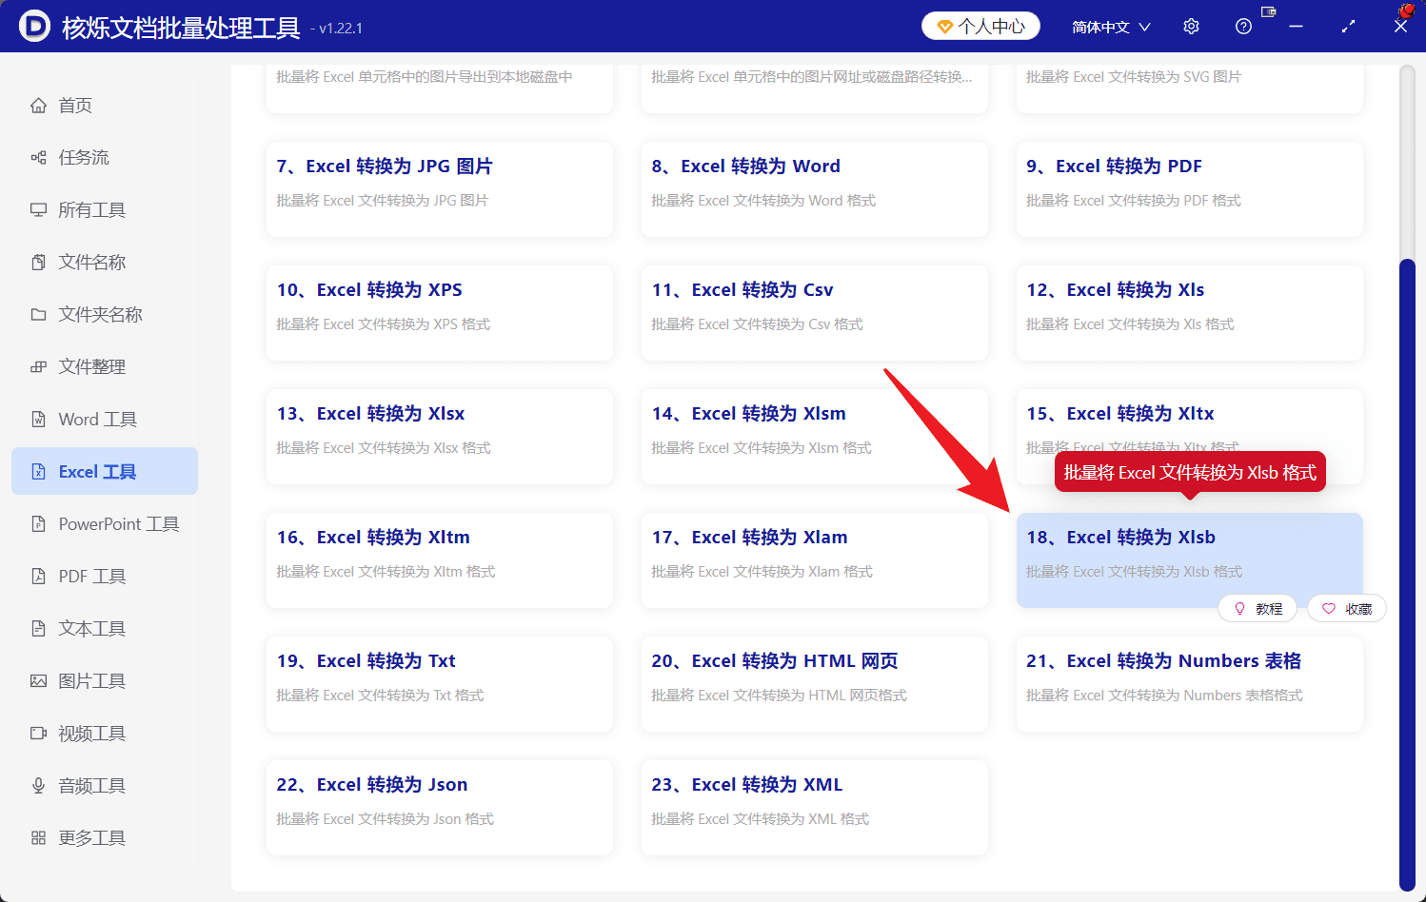Image resolution: width=1426 pixels, height=902 pixels.
Task: Open the PDF 工具 sidebar section
Action: (x=105, y=577)
